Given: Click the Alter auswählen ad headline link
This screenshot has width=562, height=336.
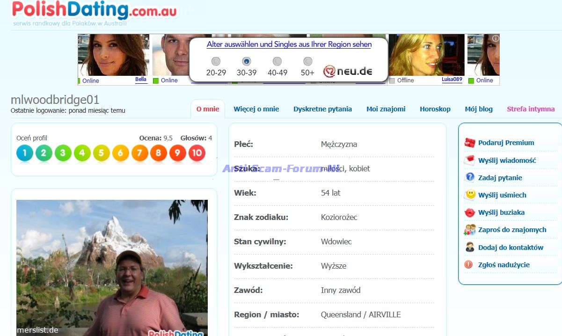Looking at the screenshot, I should 289,44.
